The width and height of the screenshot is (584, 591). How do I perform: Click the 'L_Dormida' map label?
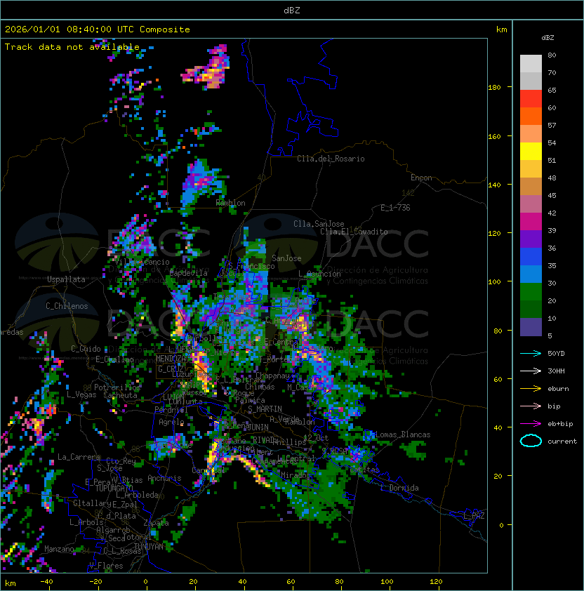point(399,488)
